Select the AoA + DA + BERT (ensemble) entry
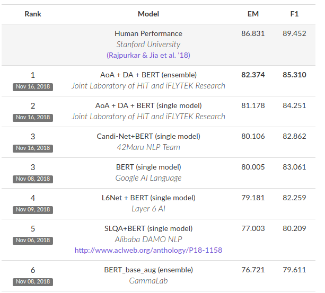 (148, 75)
